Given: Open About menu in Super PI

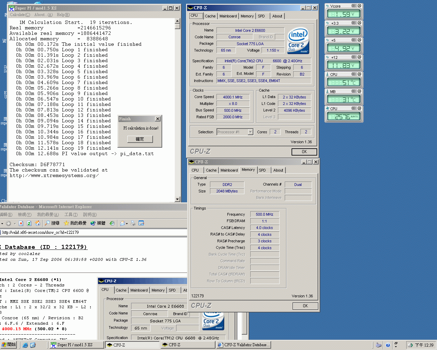Looking at the screenshot, I should 43,15.
